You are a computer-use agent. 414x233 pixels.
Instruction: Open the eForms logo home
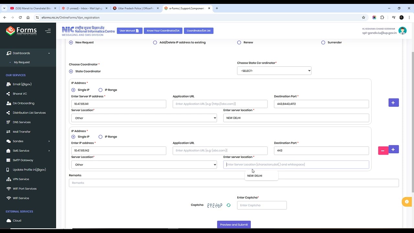tap(21, 31)
